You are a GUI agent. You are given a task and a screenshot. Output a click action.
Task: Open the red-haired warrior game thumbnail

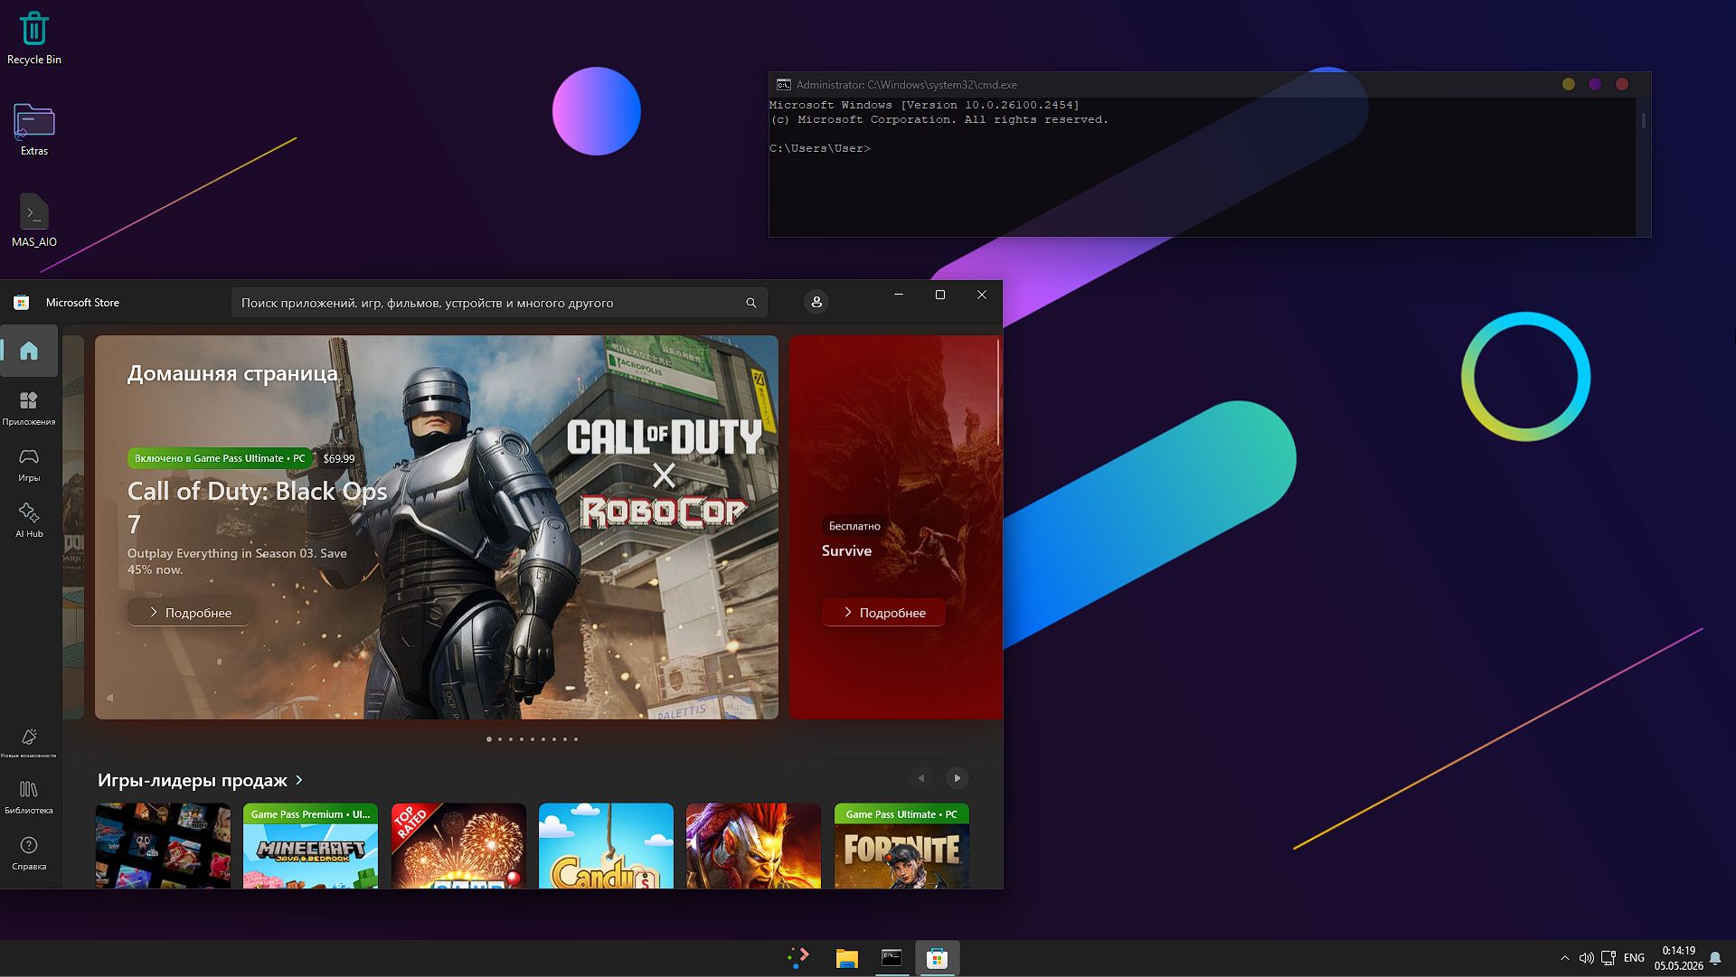coord(753,846)
